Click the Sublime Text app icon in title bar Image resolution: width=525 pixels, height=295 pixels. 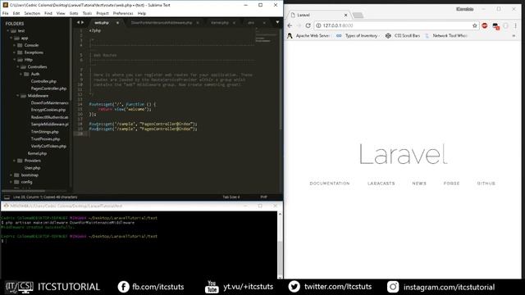pos(6,5)
